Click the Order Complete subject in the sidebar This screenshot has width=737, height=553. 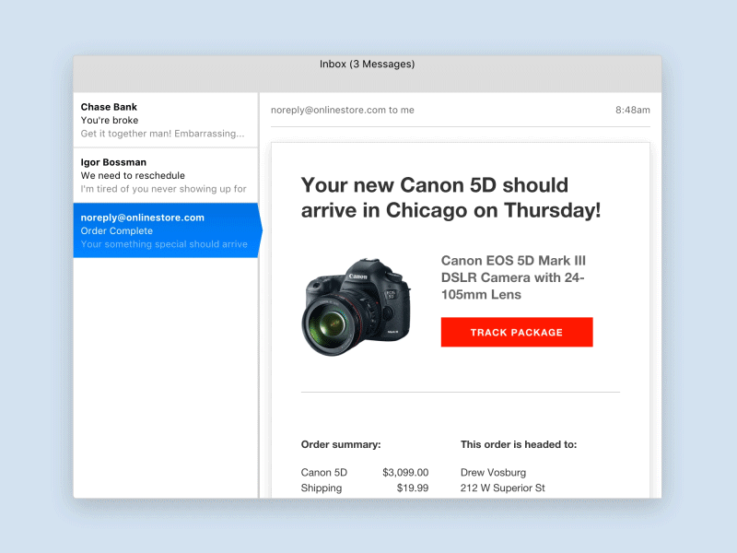(118, 230)
